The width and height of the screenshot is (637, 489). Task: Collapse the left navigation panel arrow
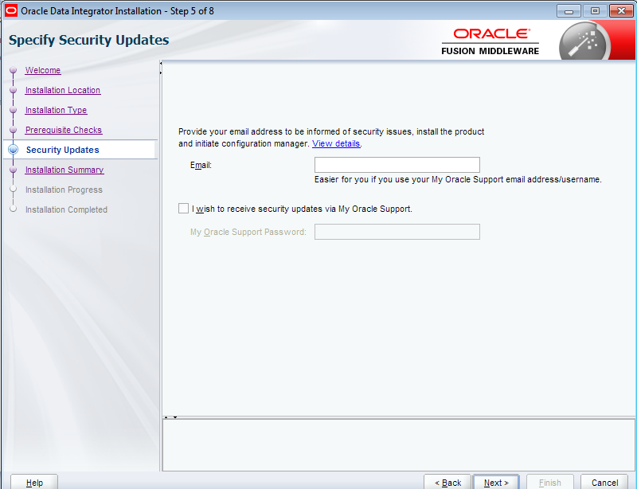[161, 64]
